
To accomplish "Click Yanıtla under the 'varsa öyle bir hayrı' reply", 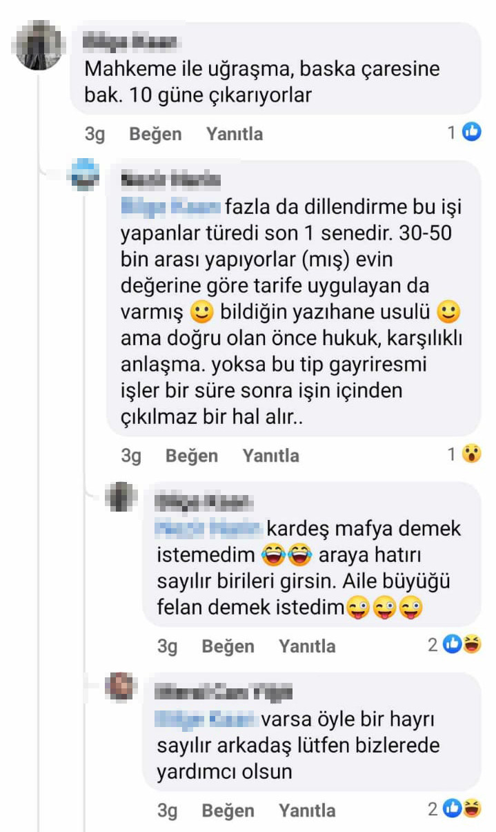I will pos(307,810).
